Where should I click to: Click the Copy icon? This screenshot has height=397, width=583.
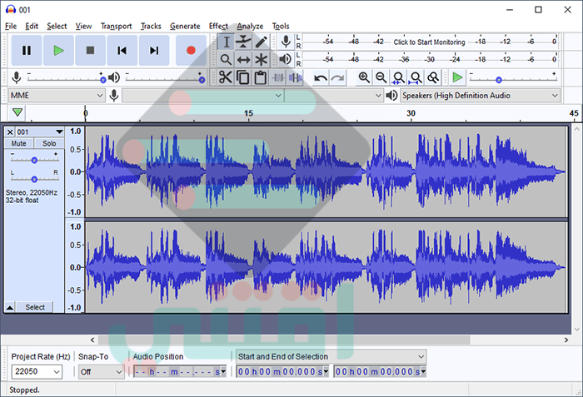point(243,77)
